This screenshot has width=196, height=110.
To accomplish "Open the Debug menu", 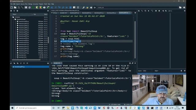I will tap(30, 4).
